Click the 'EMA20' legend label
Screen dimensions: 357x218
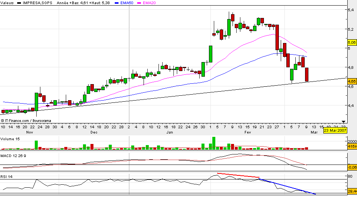[x=150, y=3]
